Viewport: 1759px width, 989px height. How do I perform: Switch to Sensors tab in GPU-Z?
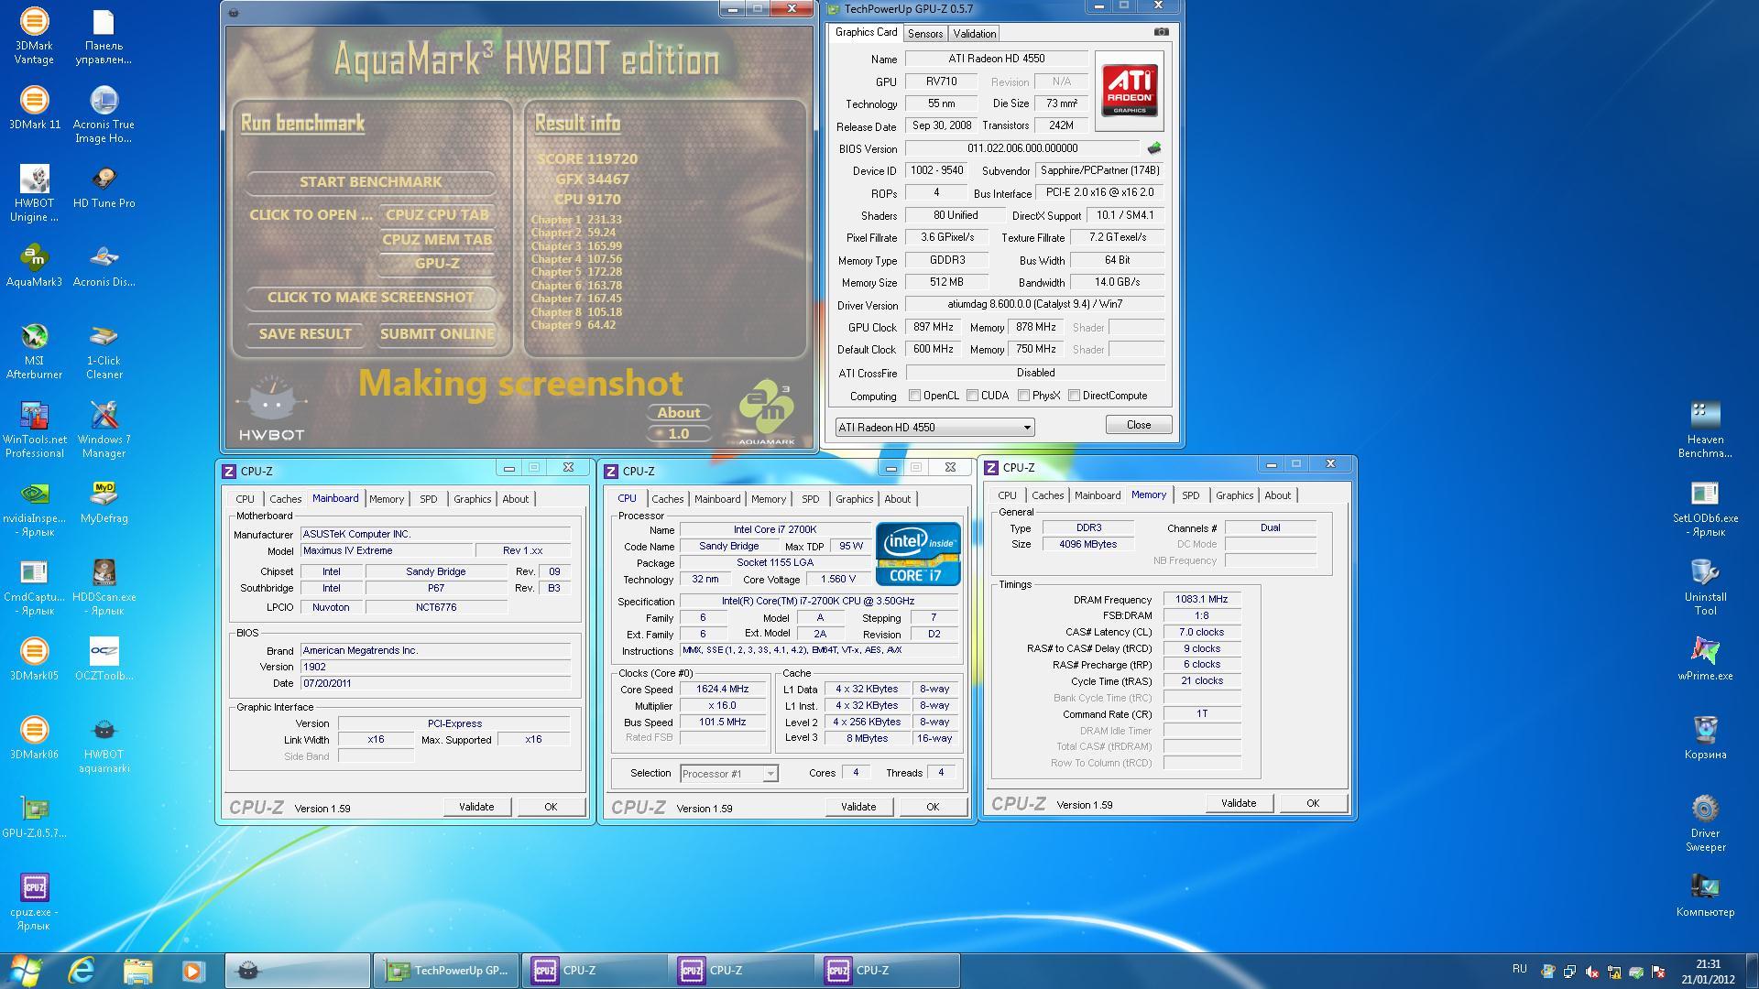click(x=924, y=34)
